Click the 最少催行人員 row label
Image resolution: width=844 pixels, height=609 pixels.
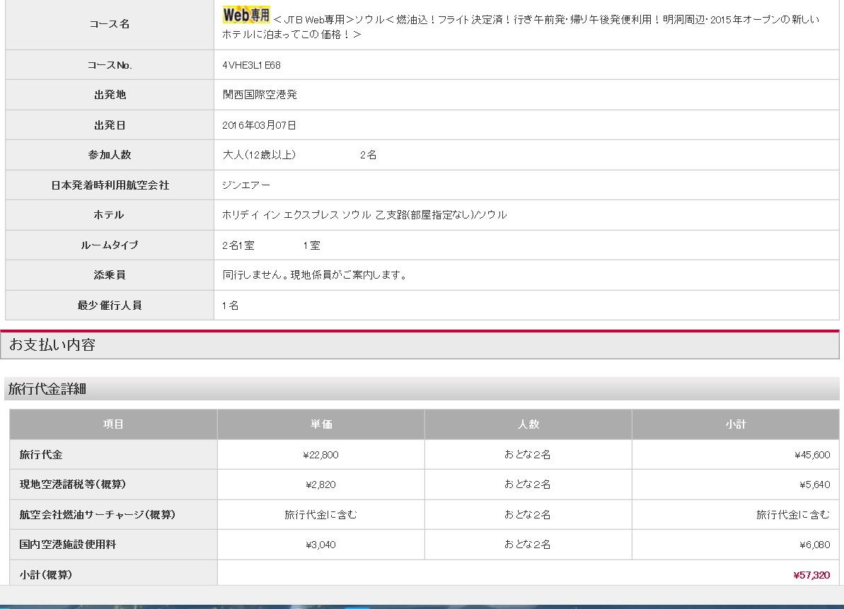click(x=109, y=306)
